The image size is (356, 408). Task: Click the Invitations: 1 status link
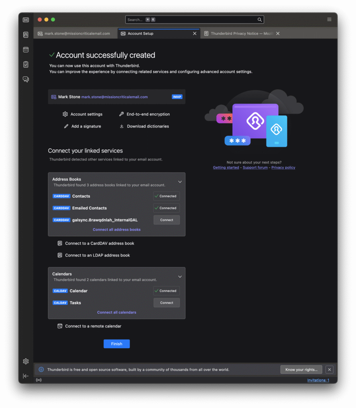click(318, 380)
